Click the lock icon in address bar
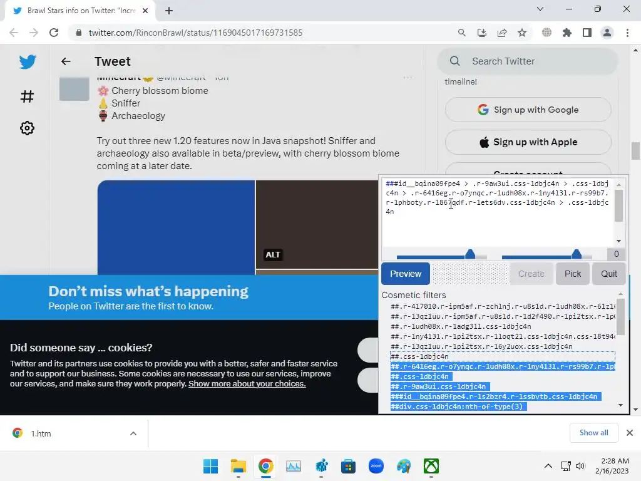The image size is (641, 481). coord(79,33)
